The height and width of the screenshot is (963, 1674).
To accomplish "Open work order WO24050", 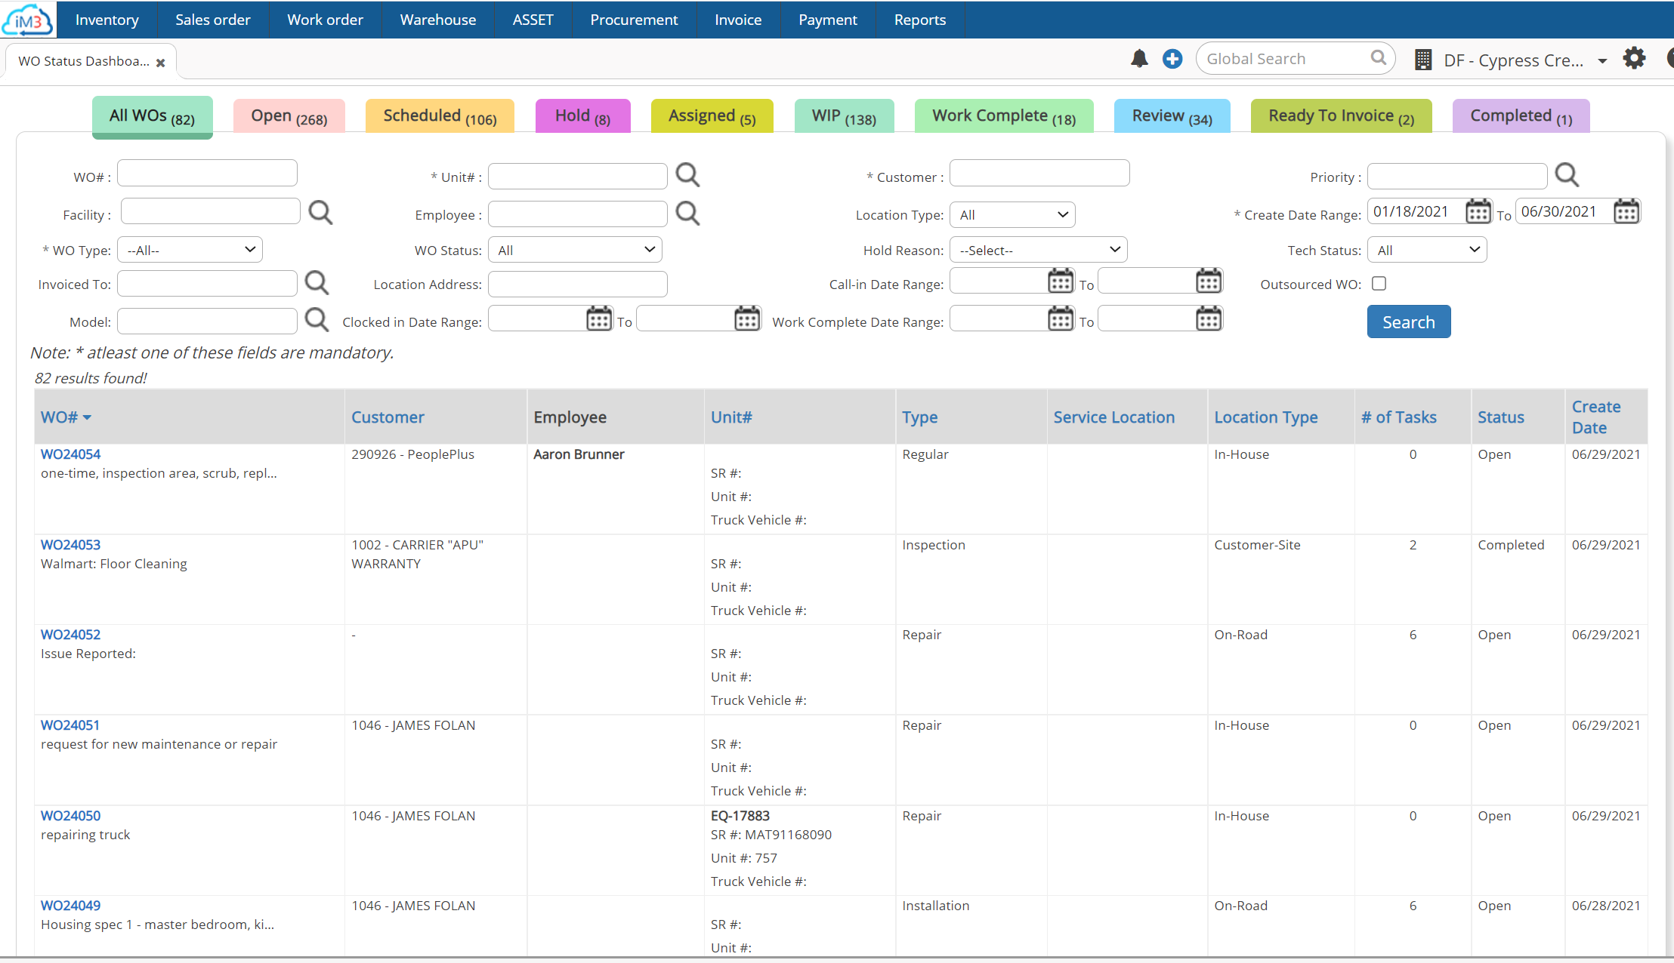I will click(x=70, y=815).
